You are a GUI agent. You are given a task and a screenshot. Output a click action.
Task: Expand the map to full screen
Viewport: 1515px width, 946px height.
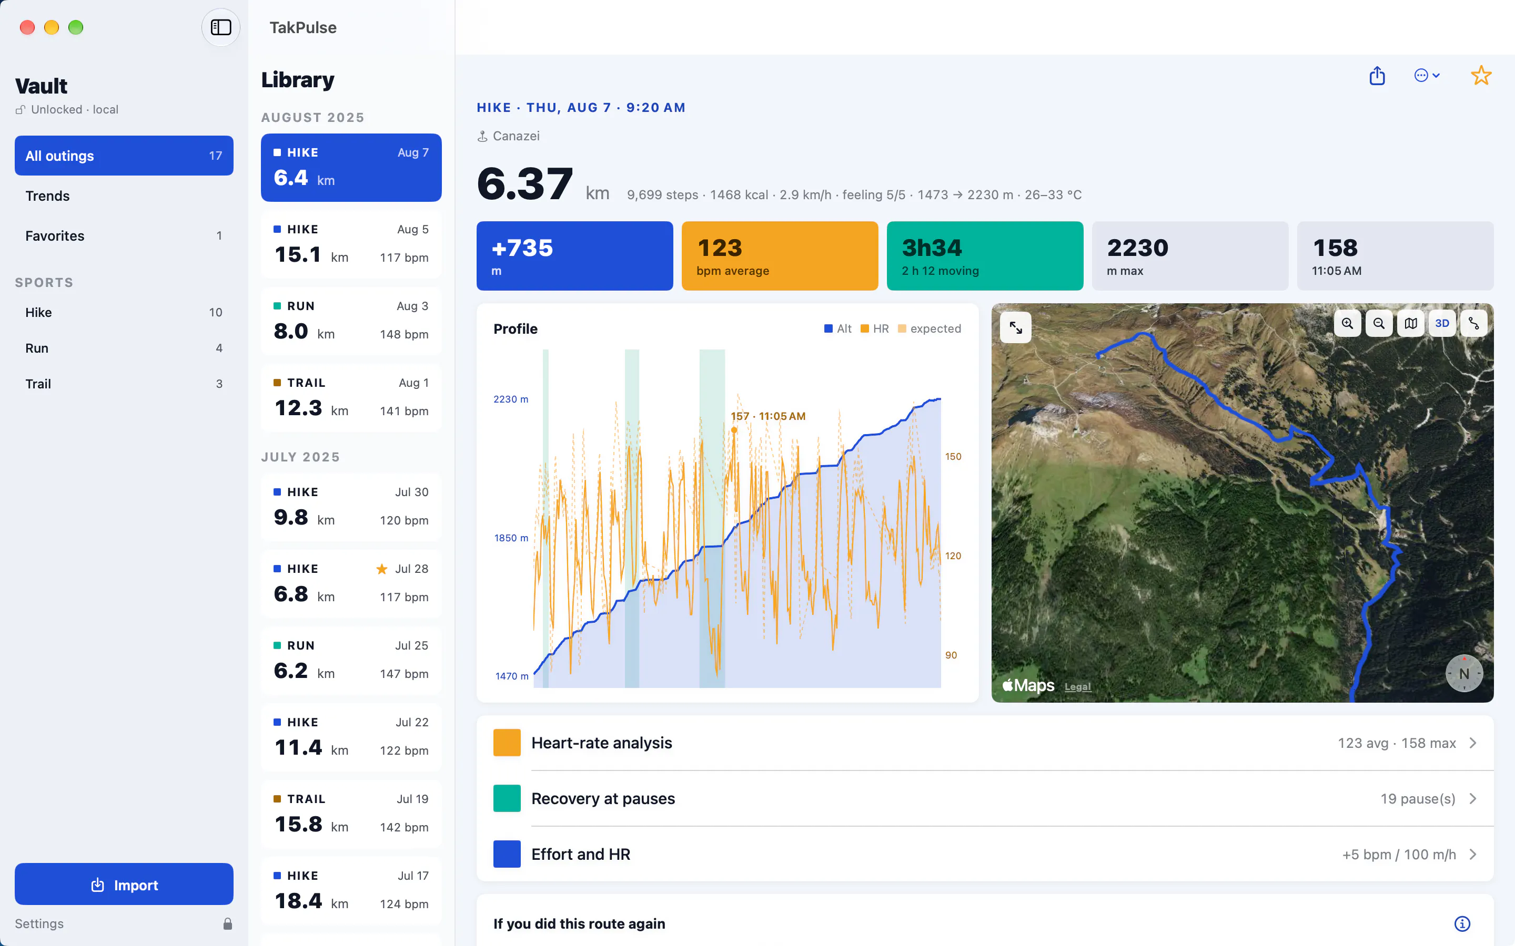click(x=1015, y=327)
